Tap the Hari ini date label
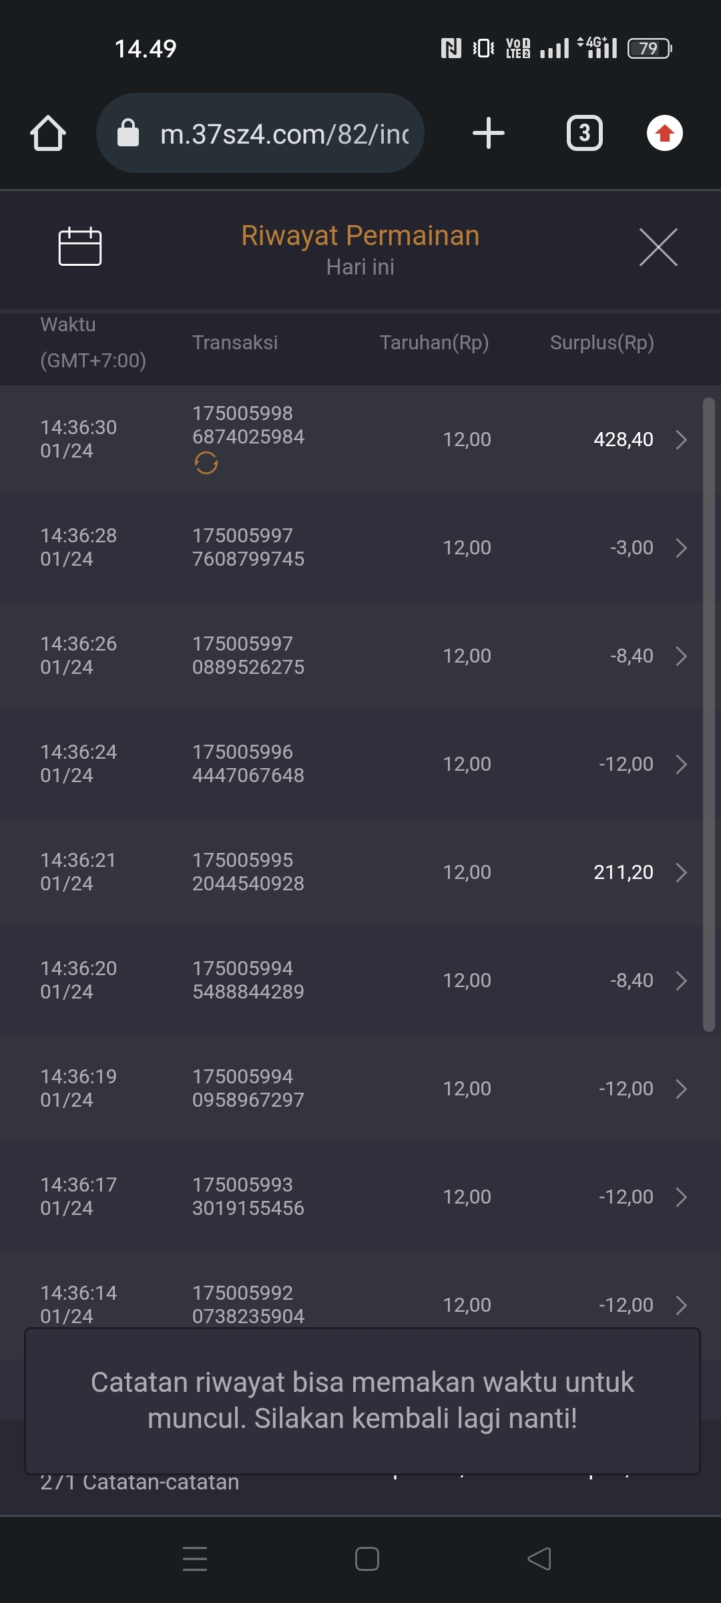Screen dimensions: 721x1603 [360, 267]
